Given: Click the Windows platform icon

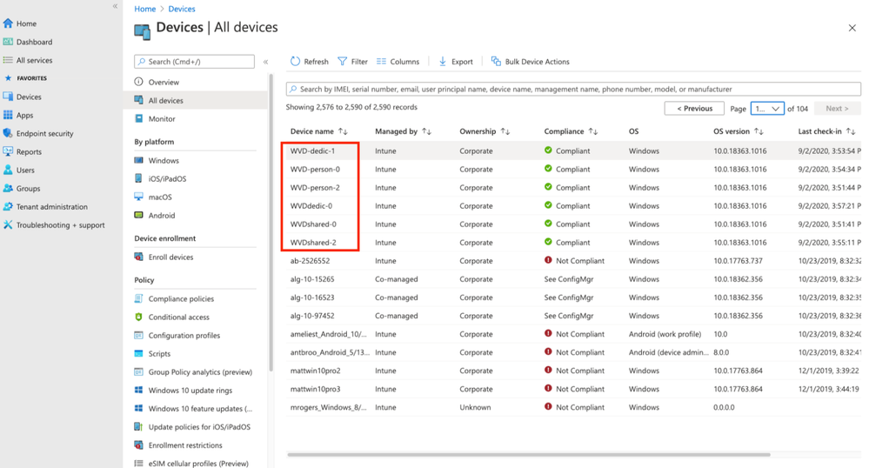Looking at the screenshot, I should pyautogui.click(x=138, y=160).
